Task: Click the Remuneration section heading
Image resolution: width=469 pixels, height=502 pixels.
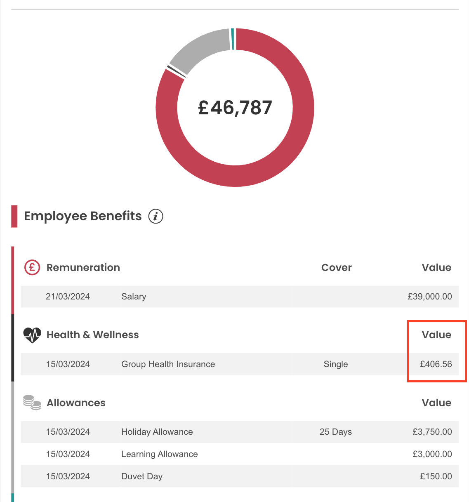Action: [83, 267]
